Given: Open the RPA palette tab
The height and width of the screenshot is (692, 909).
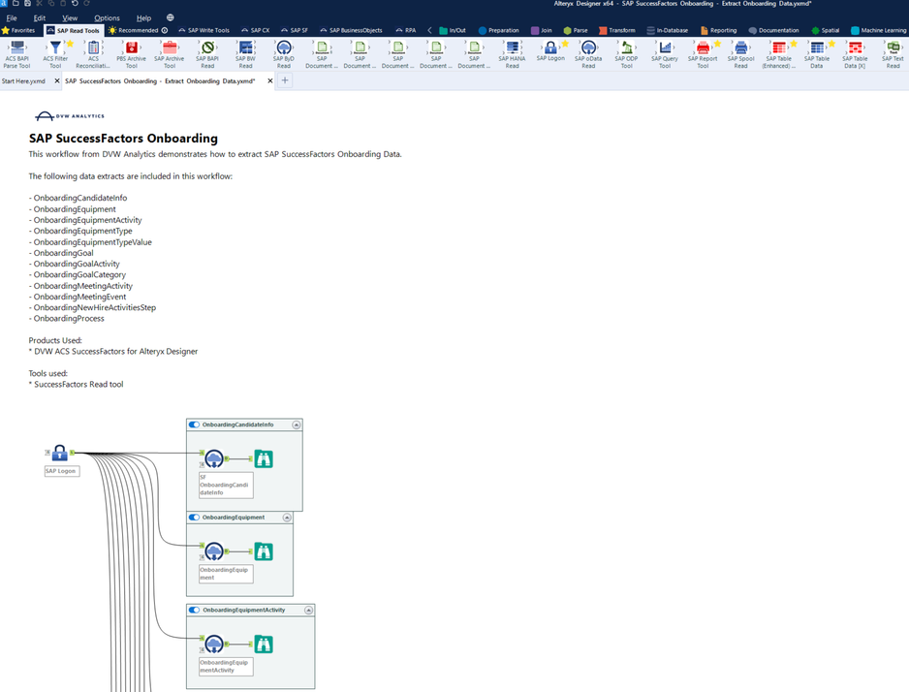Looking at the screenshot, I should click(406, 30).
